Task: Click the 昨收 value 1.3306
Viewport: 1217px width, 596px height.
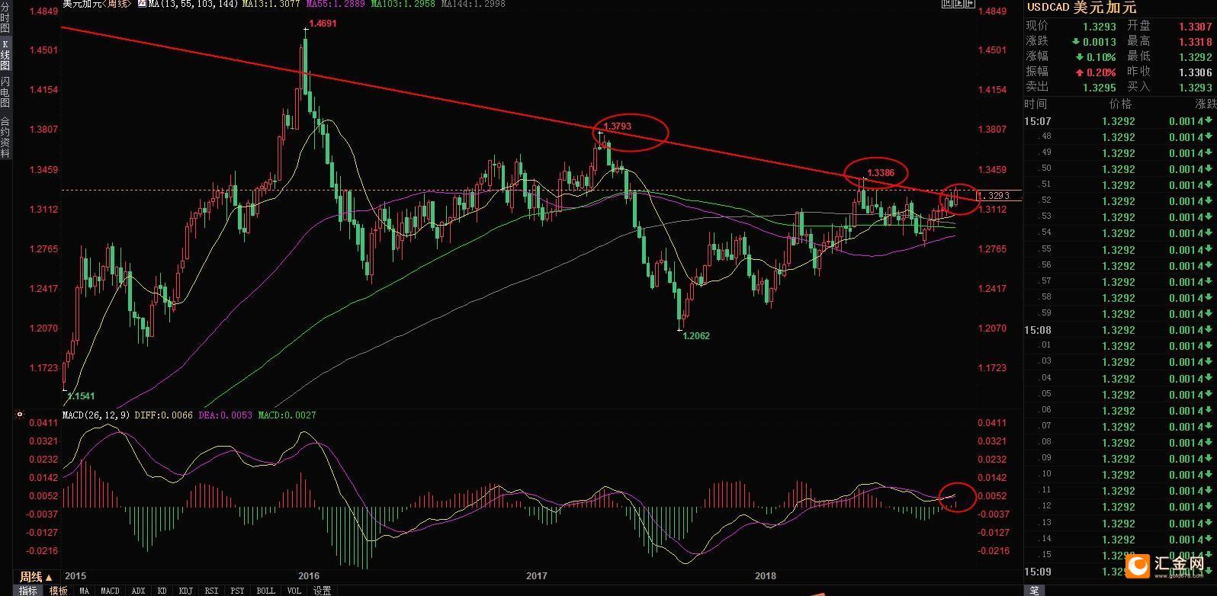Action: coord(1195,72)
